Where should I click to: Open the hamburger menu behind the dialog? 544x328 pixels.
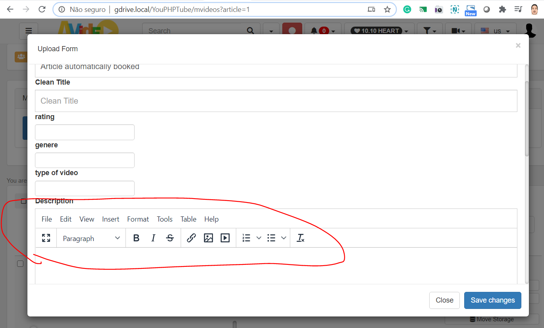tap(29, 31)
